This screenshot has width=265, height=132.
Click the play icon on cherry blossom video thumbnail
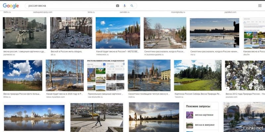[x=228, y=88]
